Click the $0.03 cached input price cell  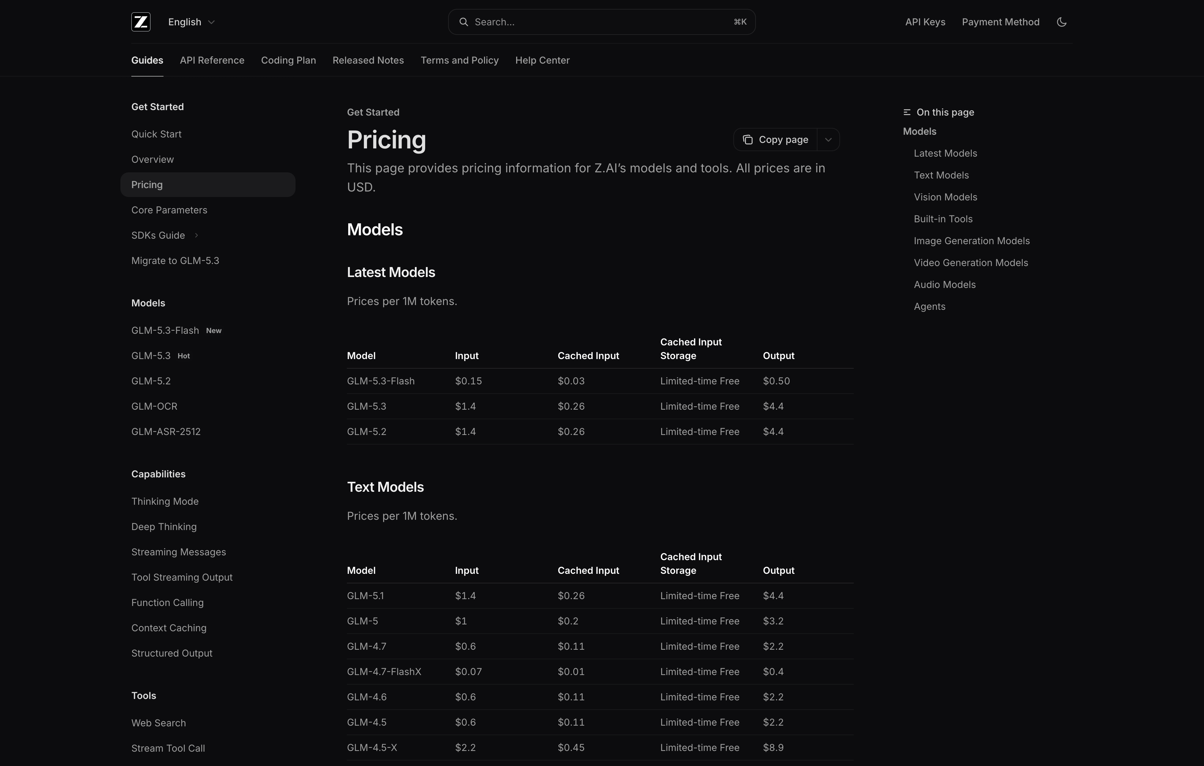coord(571,381)
